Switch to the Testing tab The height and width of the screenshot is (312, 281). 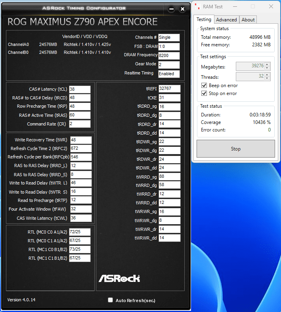tap(204, 19)
